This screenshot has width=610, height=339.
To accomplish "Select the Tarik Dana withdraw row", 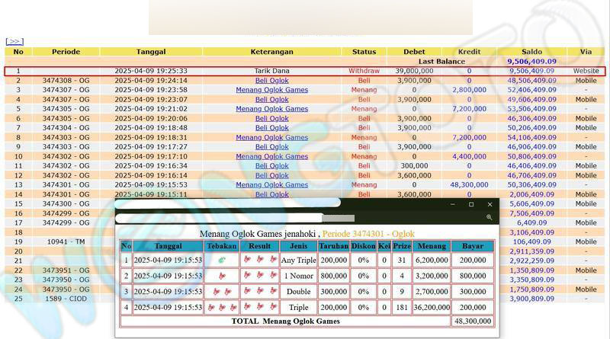I will [x=271, y=71].
